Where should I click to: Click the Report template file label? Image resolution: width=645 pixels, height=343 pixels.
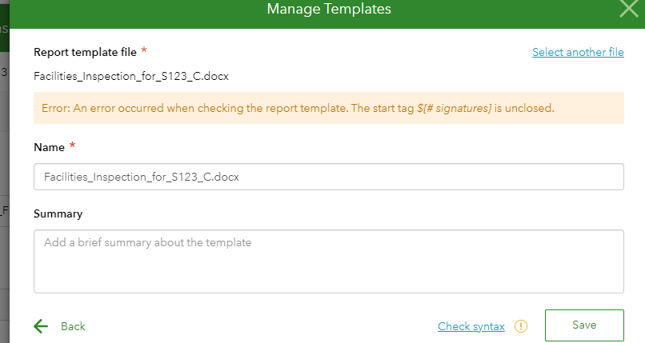85,52
